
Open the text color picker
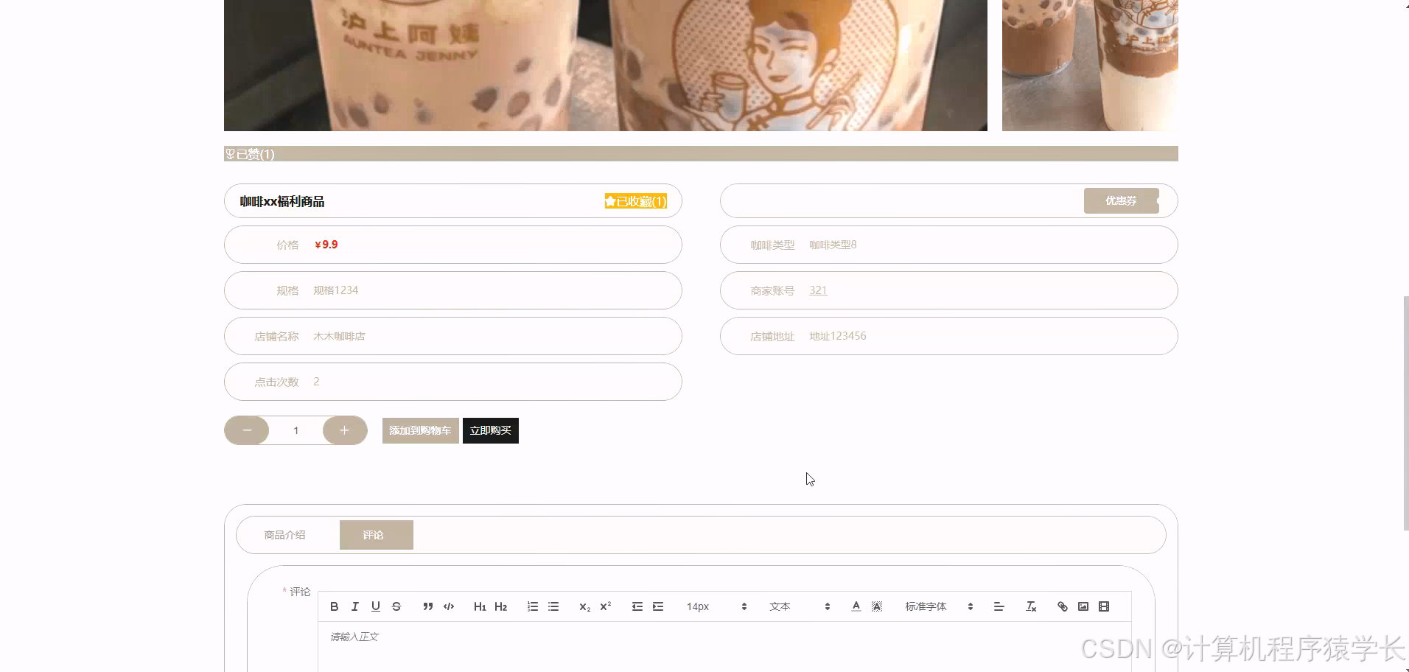(x=856, y=606)
